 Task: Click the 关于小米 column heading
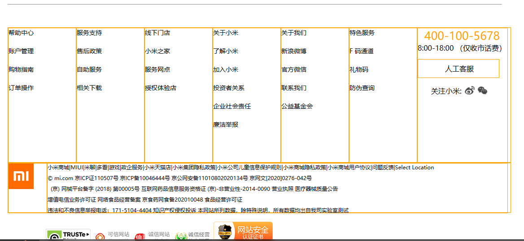pyautogui.click(x=226, y=33)
